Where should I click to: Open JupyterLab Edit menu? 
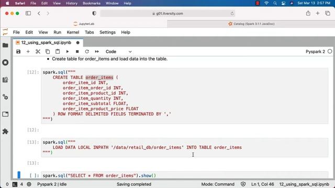click(x=29, y=32)
